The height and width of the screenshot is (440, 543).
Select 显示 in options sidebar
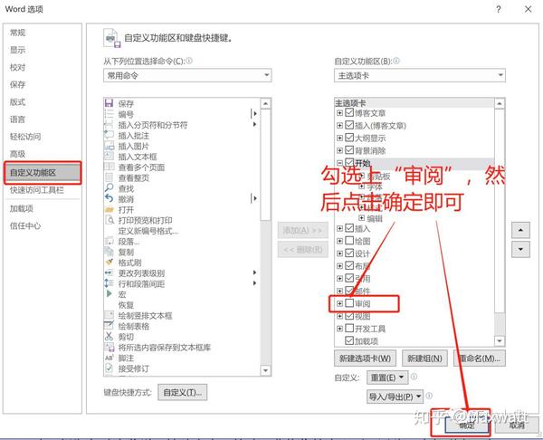tap(18, 50)
